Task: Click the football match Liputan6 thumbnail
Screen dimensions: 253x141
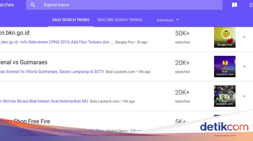Action: point(225,96)
